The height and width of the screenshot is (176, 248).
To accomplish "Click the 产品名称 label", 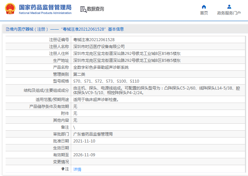I will pyautogui.click(x=61, y=67).
